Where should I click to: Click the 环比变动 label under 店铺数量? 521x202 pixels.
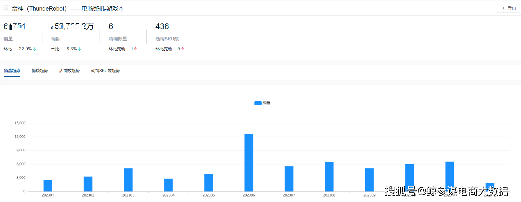(x=117, y=49)
